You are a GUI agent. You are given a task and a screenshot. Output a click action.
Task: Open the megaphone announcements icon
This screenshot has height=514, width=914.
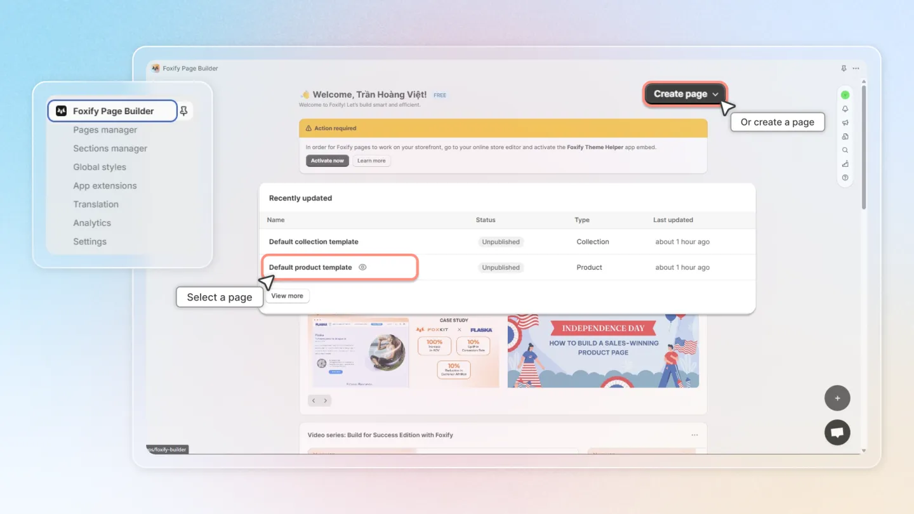845,123
